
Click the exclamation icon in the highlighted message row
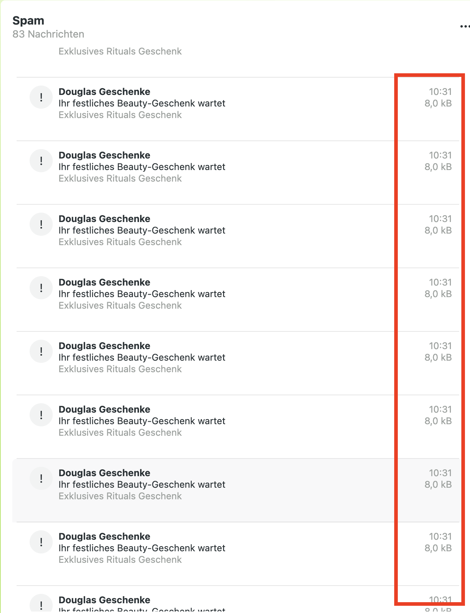point(41,478)
